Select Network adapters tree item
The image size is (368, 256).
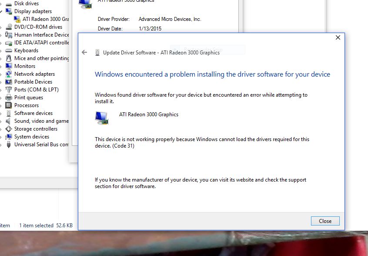point(34,74)
